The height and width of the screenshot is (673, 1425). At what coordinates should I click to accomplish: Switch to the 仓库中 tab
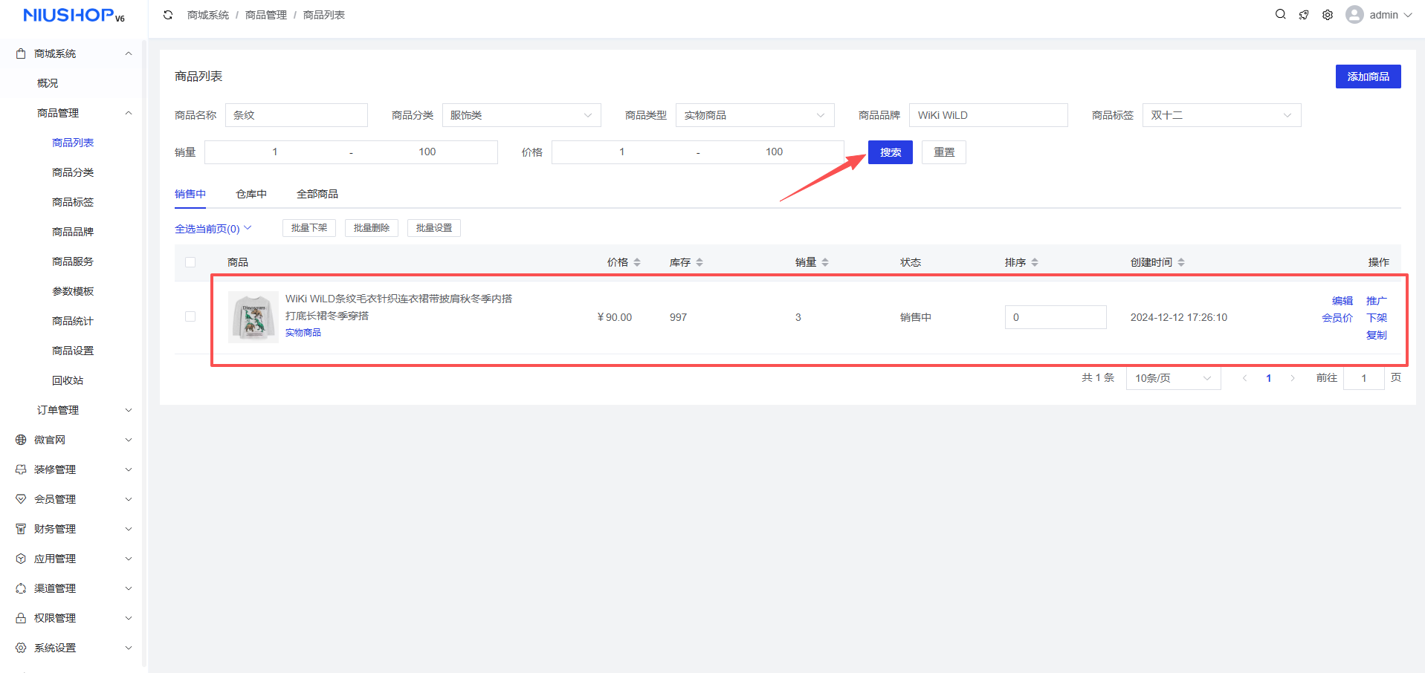[251, 194]
